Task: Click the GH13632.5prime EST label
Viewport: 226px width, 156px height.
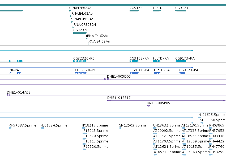Action: 167,125
